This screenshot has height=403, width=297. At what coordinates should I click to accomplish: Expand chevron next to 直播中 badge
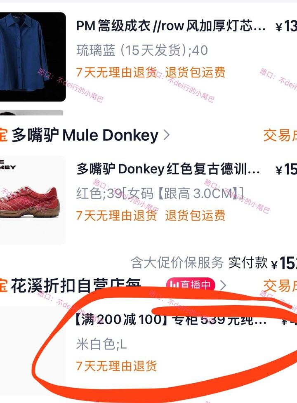point(223,285)
